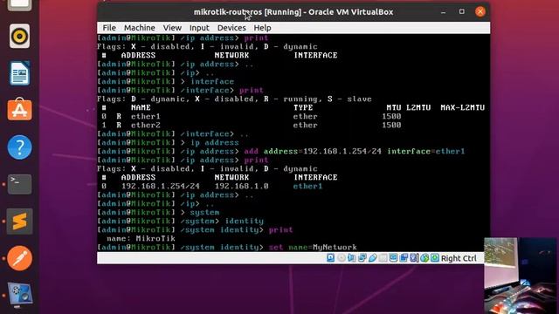
Task: Open the Help menu in VirtualBox
Action: (262, 28)
